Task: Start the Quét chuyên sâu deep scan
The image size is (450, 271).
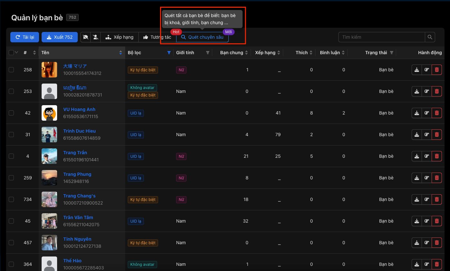Action: [202, 37]
